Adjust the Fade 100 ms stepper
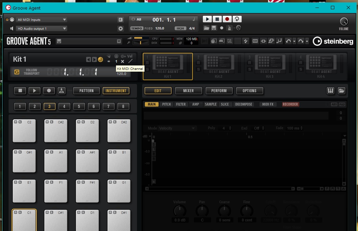 tap(302, 128)
